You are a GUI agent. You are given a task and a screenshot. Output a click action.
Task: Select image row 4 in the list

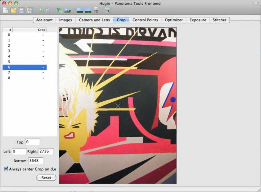point(25,56)
